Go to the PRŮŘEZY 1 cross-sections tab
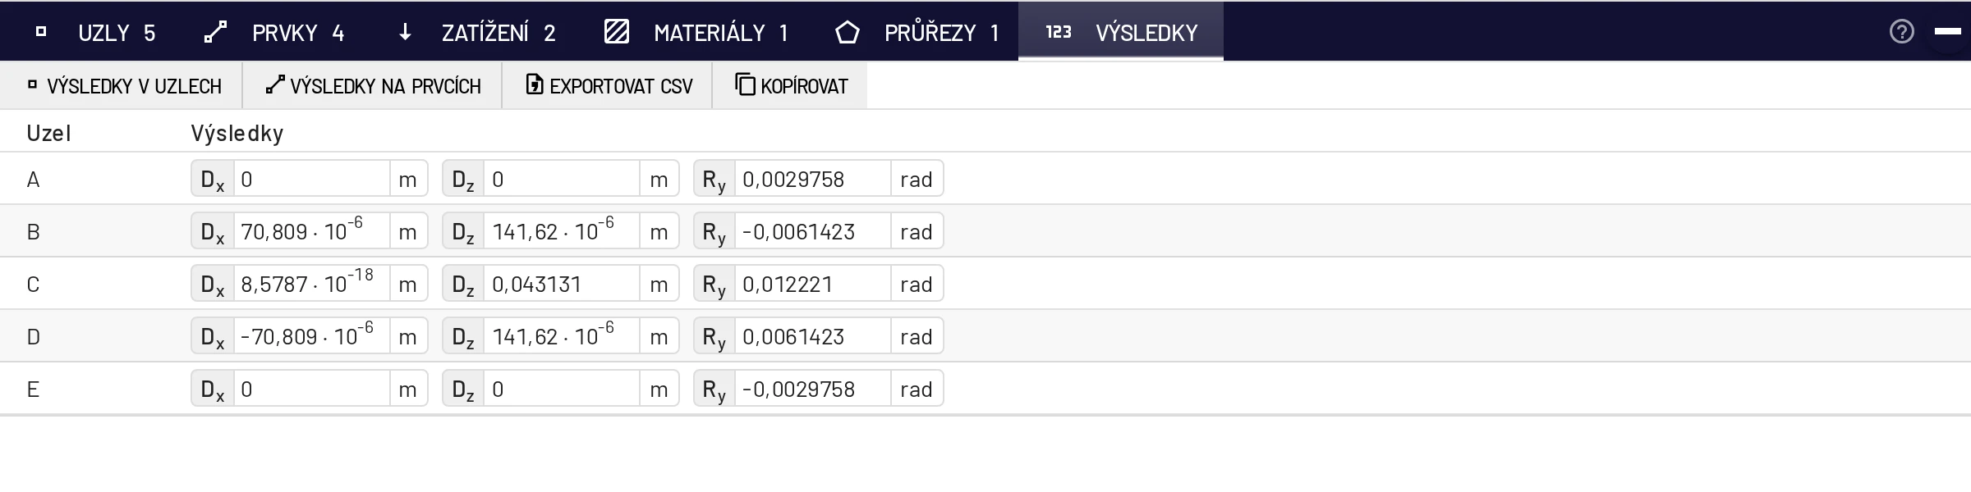The width and height of the screenshot is (1971, 492). [x=917, y=32]
